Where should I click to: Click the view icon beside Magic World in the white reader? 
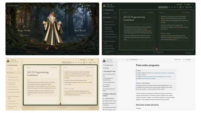[183, 60]
